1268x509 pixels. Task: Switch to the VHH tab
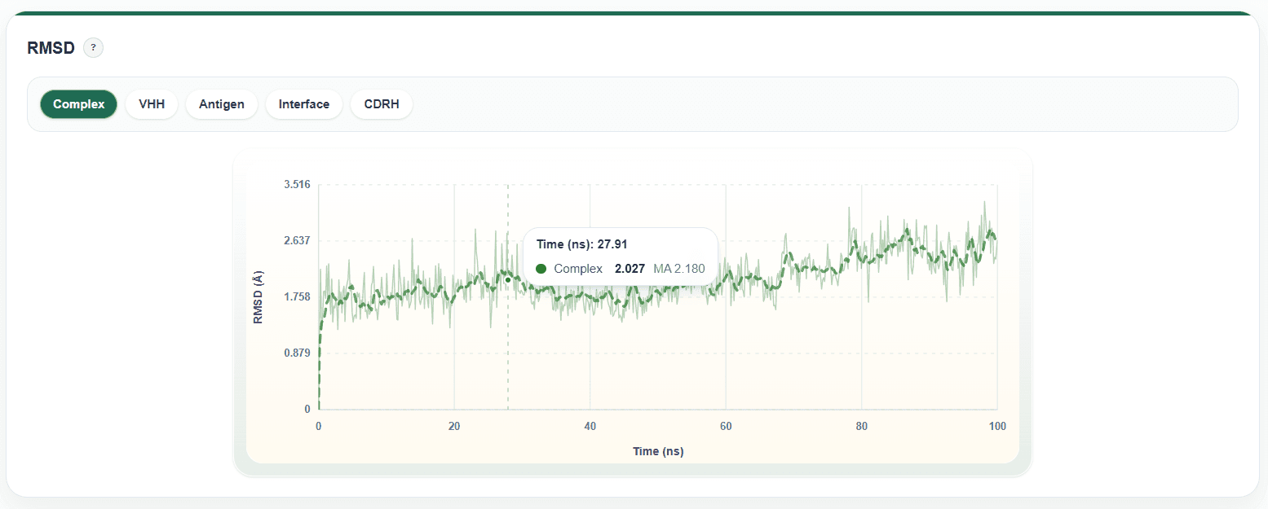tap(152, 104)
